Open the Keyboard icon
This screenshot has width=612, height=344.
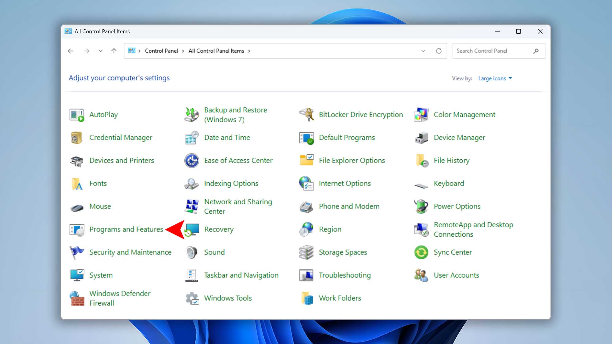click(421, 185)
